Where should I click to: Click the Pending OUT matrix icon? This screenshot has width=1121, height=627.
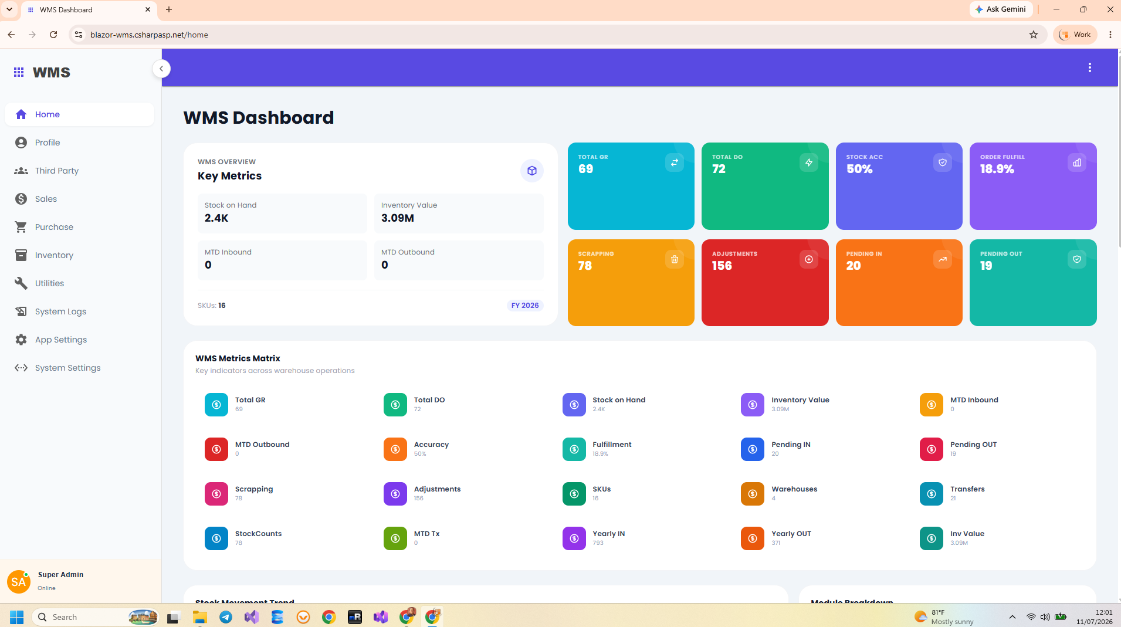[x=932, y=449]
